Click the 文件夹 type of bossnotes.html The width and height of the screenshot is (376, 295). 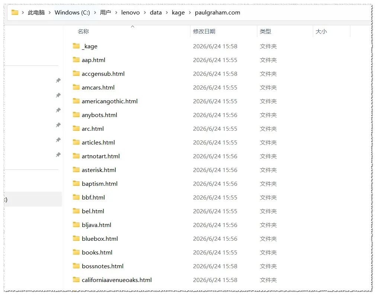point(268,266)
